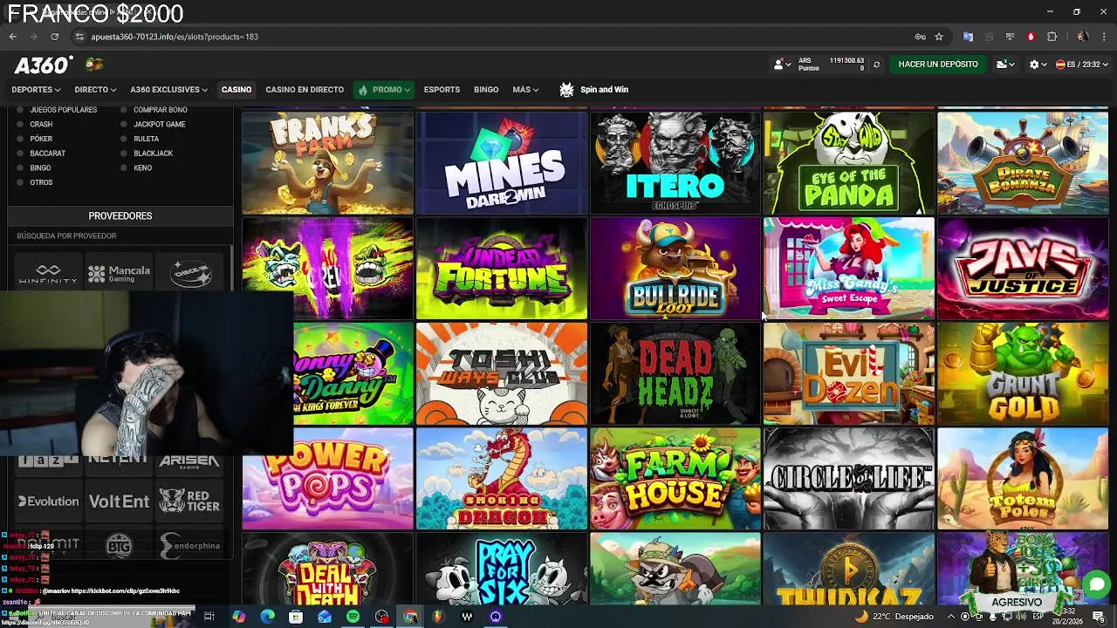Open Microsoft Edge from the taskbar

coord(267,617)
